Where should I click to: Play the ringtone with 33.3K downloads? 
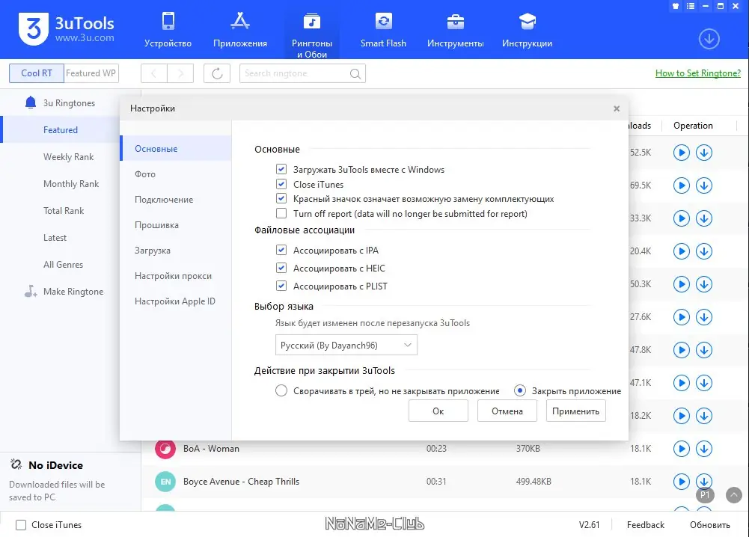tap(681, 218)
